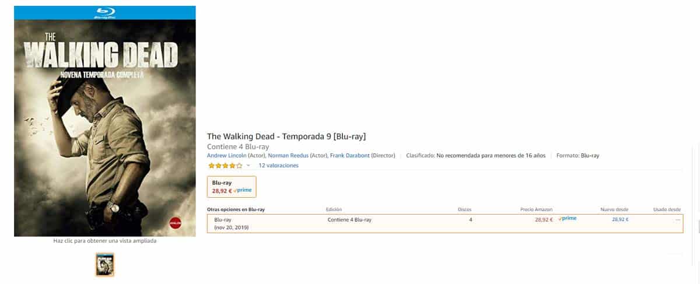Select the small cover thumbnail below the image

coord(105,264)
